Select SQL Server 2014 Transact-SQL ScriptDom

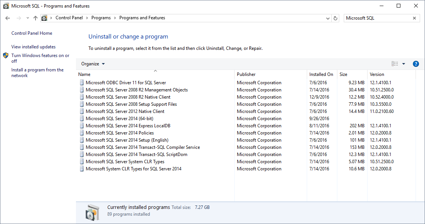(136, 154)
